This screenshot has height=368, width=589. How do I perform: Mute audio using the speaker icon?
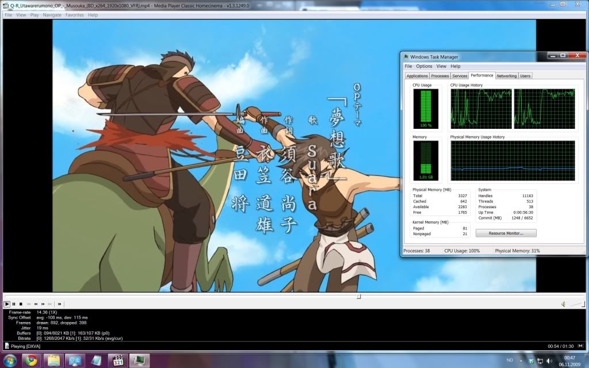(564, 304)
